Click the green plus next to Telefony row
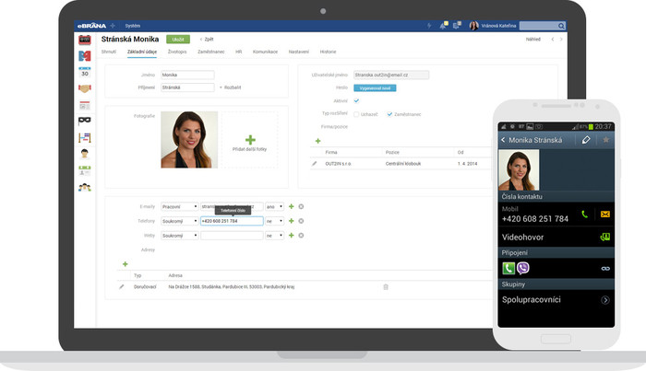This screenshot has width=646, height=371. click(292, 221)
